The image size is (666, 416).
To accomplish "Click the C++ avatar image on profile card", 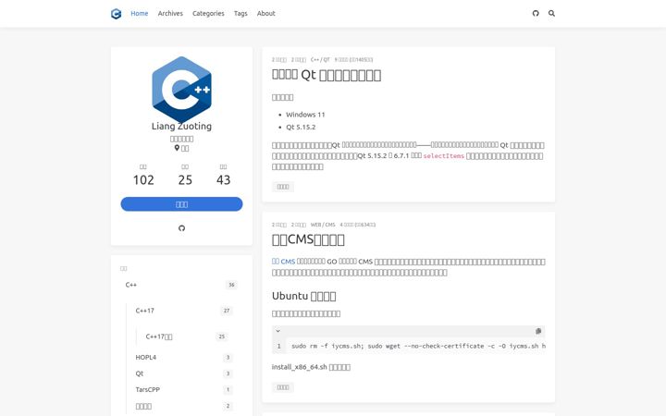I will 182,89.
